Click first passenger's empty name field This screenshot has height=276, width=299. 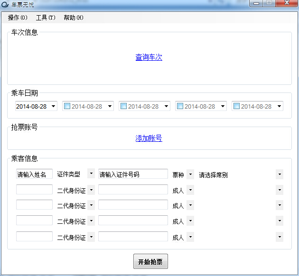[34, 189]
